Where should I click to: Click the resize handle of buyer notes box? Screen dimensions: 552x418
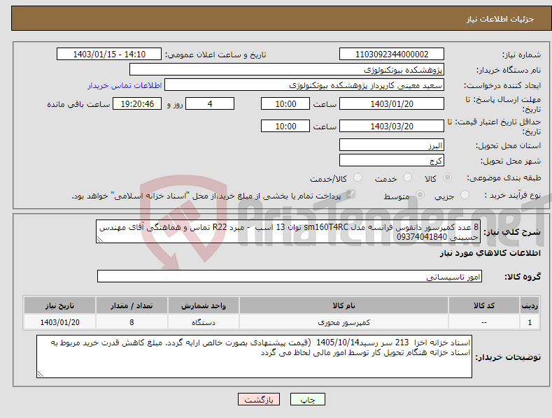tap(41, 374)
